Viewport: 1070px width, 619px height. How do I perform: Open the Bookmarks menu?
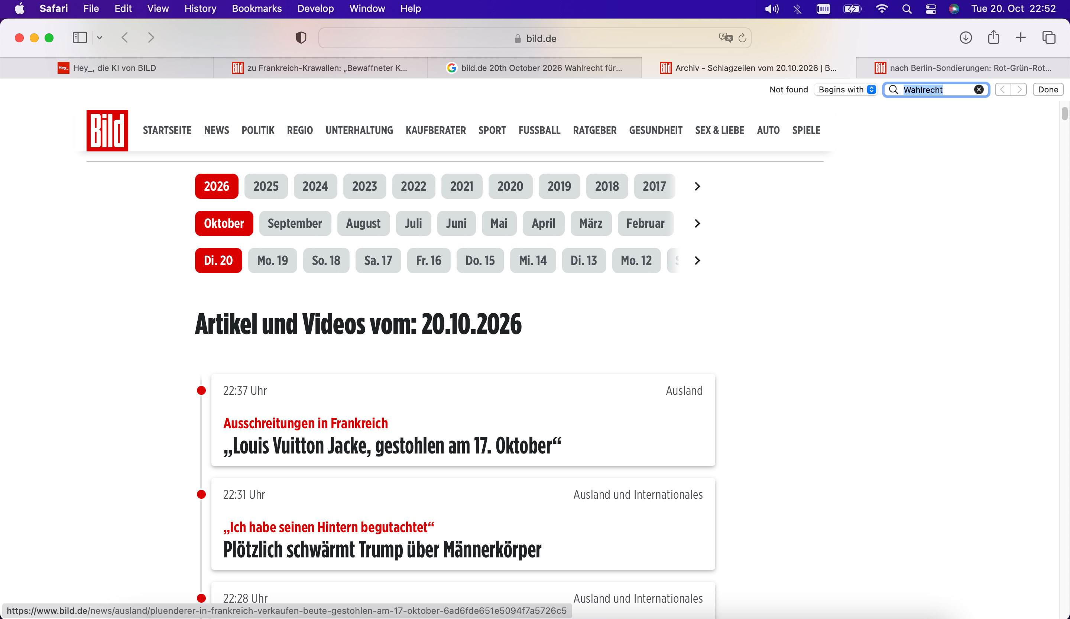(x=256, y=9)
